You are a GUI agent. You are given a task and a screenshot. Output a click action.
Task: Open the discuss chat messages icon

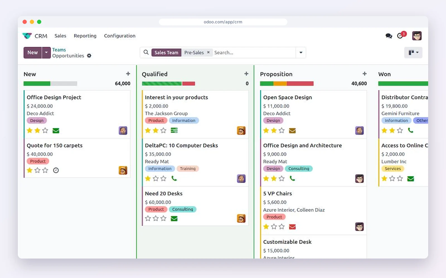coord(389,36)
